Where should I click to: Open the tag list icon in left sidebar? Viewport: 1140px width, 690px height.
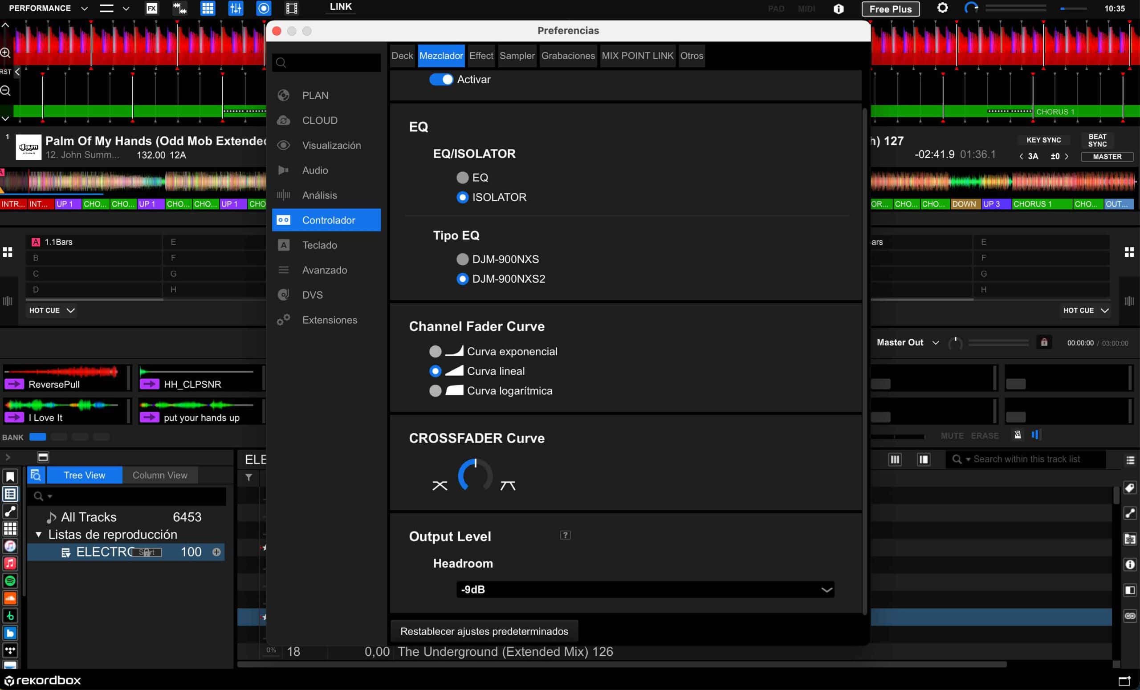click(x=10, y=494)
